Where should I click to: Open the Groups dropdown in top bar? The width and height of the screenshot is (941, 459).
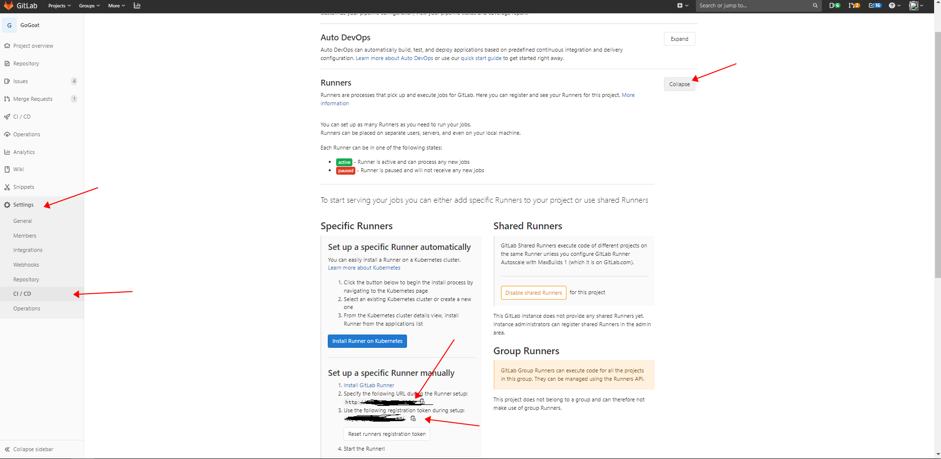click(89, 5)
